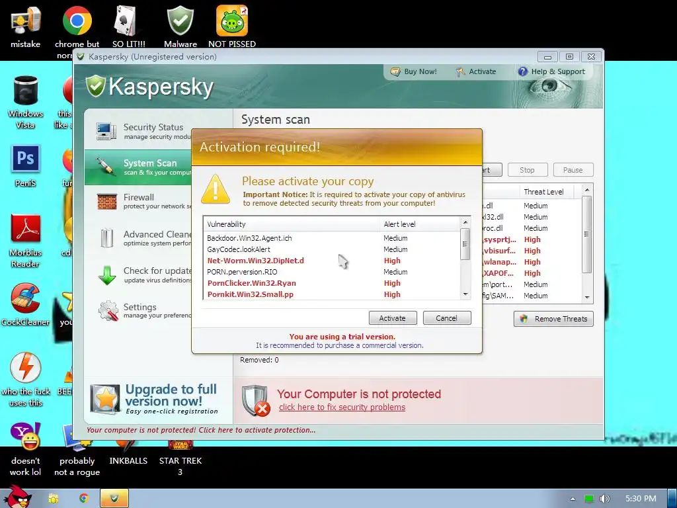The image size is (677, 508).
Task: Click the 5:30 PM clock
Action: (x=641, y=499)
